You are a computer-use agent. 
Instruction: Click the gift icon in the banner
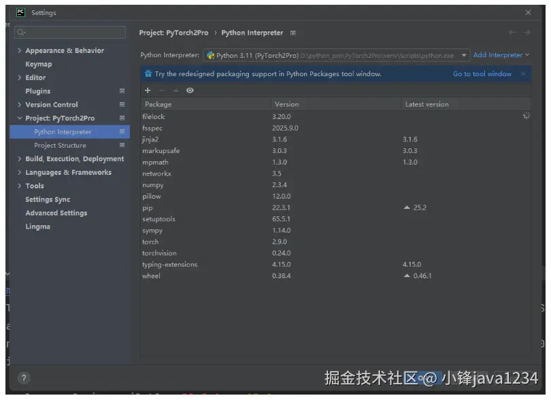pos(148,73)
